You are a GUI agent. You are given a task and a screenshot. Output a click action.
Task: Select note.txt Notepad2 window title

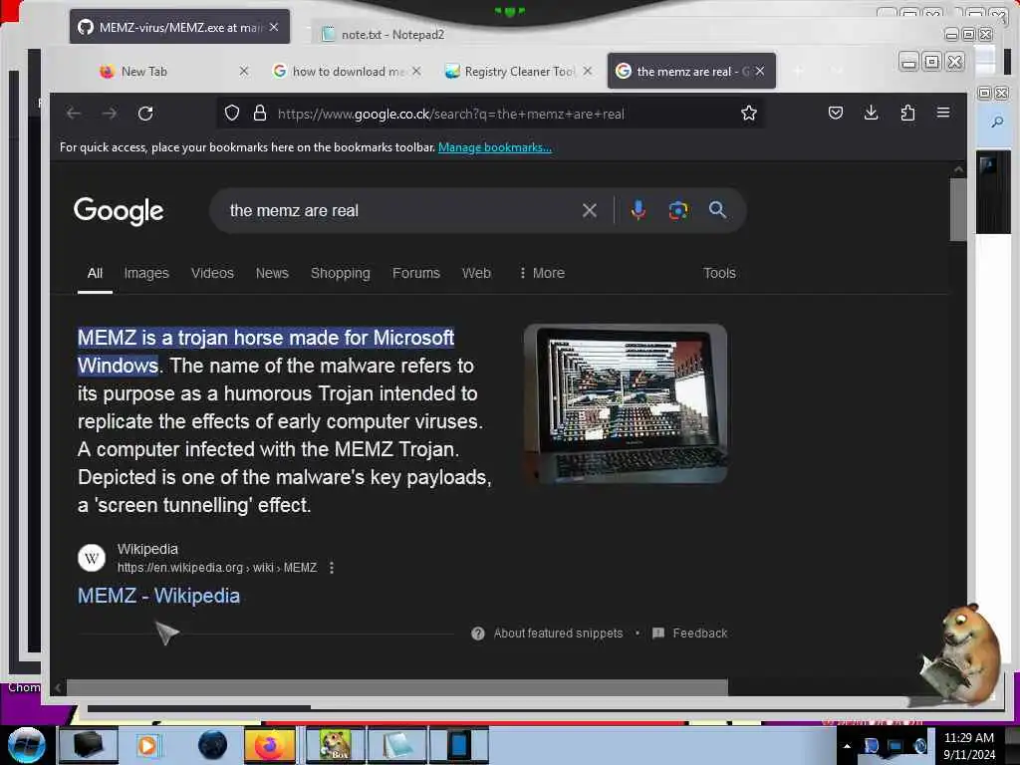coord(392,35)
